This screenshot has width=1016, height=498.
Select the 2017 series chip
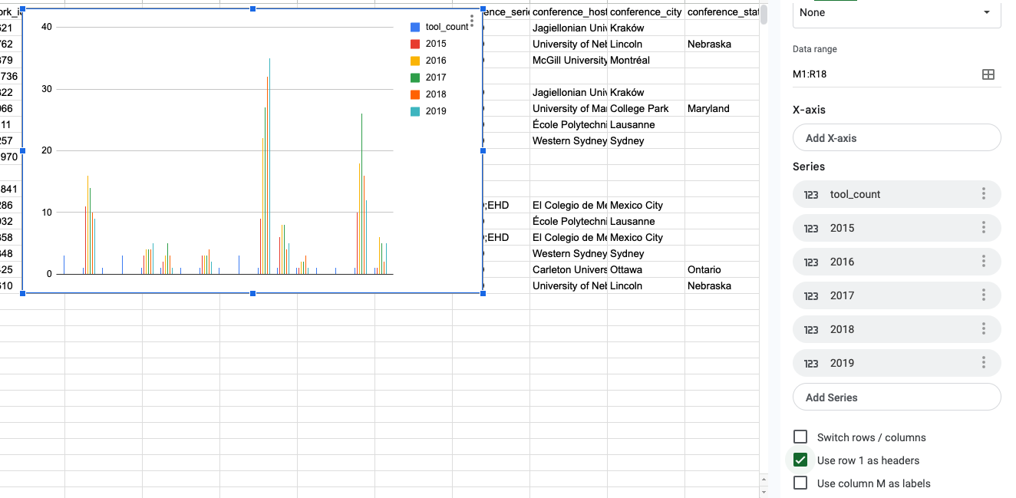[882, 295]
